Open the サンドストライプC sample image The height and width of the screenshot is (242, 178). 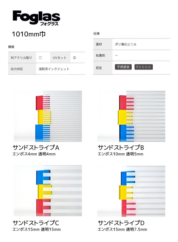(48, 191)
